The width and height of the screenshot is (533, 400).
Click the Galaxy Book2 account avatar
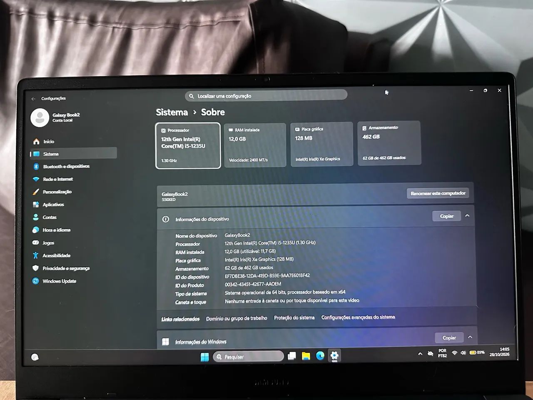(40, 117)
